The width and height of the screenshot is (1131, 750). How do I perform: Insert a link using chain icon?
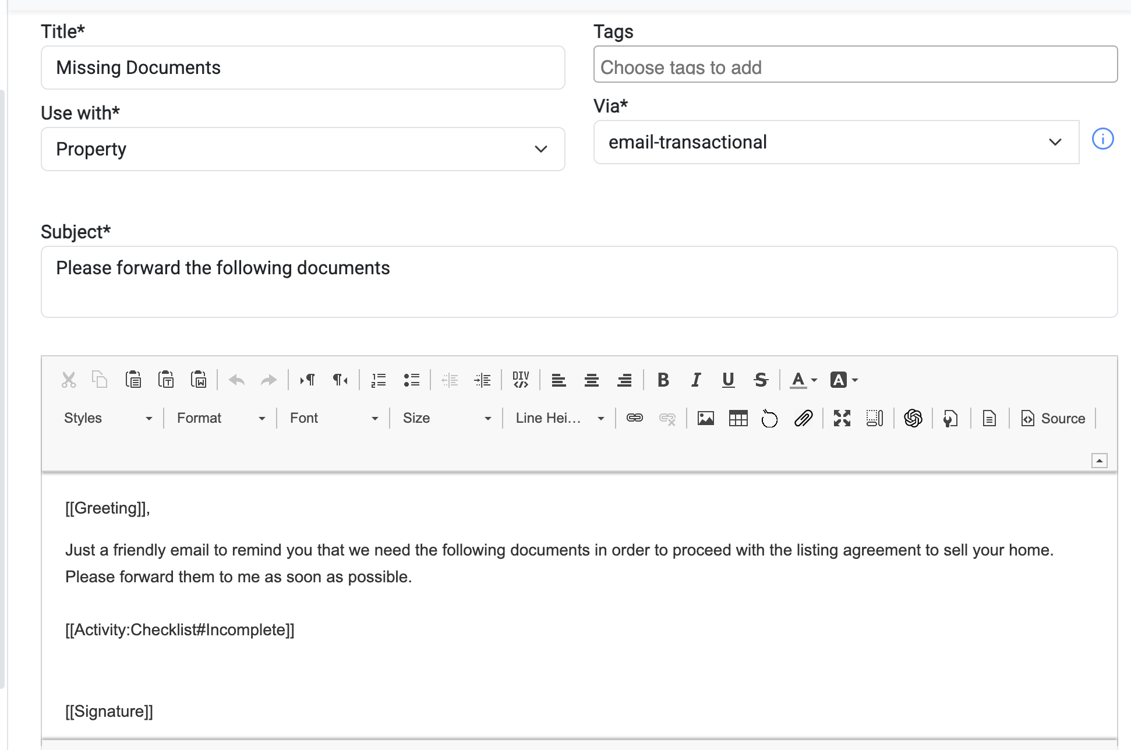[x=634, y=418]
